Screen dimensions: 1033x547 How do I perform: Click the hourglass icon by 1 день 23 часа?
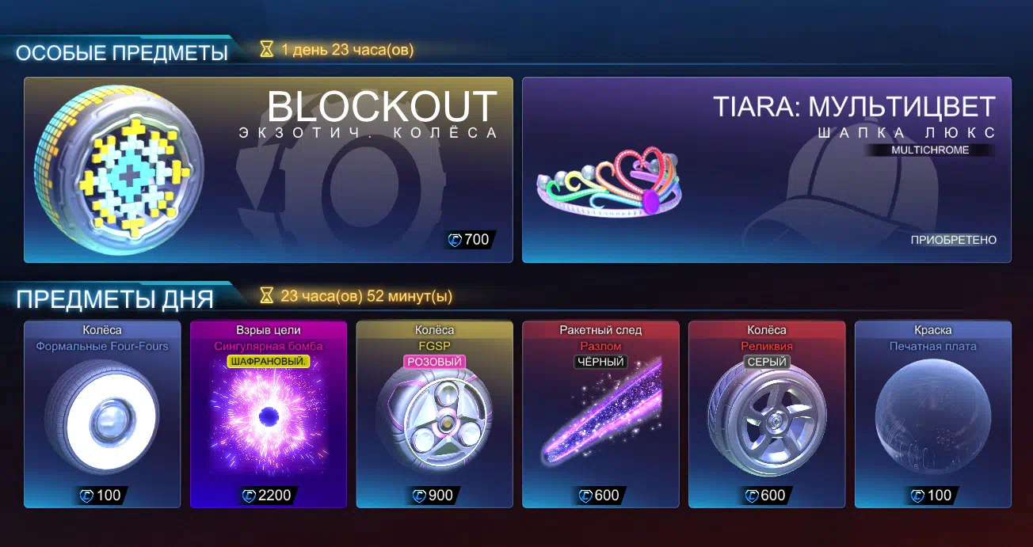267,50
